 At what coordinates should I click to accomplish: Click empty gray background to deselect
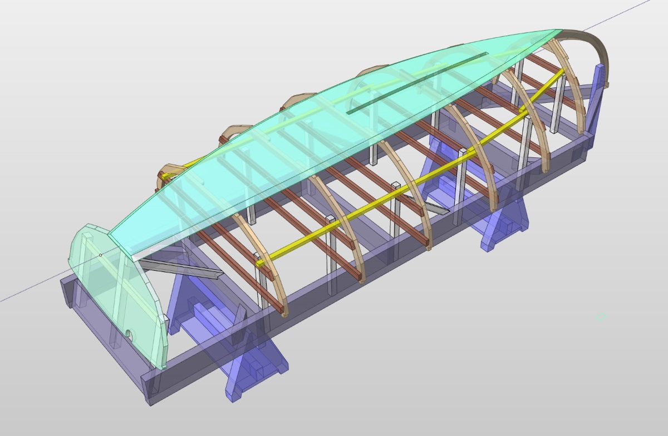557,378
